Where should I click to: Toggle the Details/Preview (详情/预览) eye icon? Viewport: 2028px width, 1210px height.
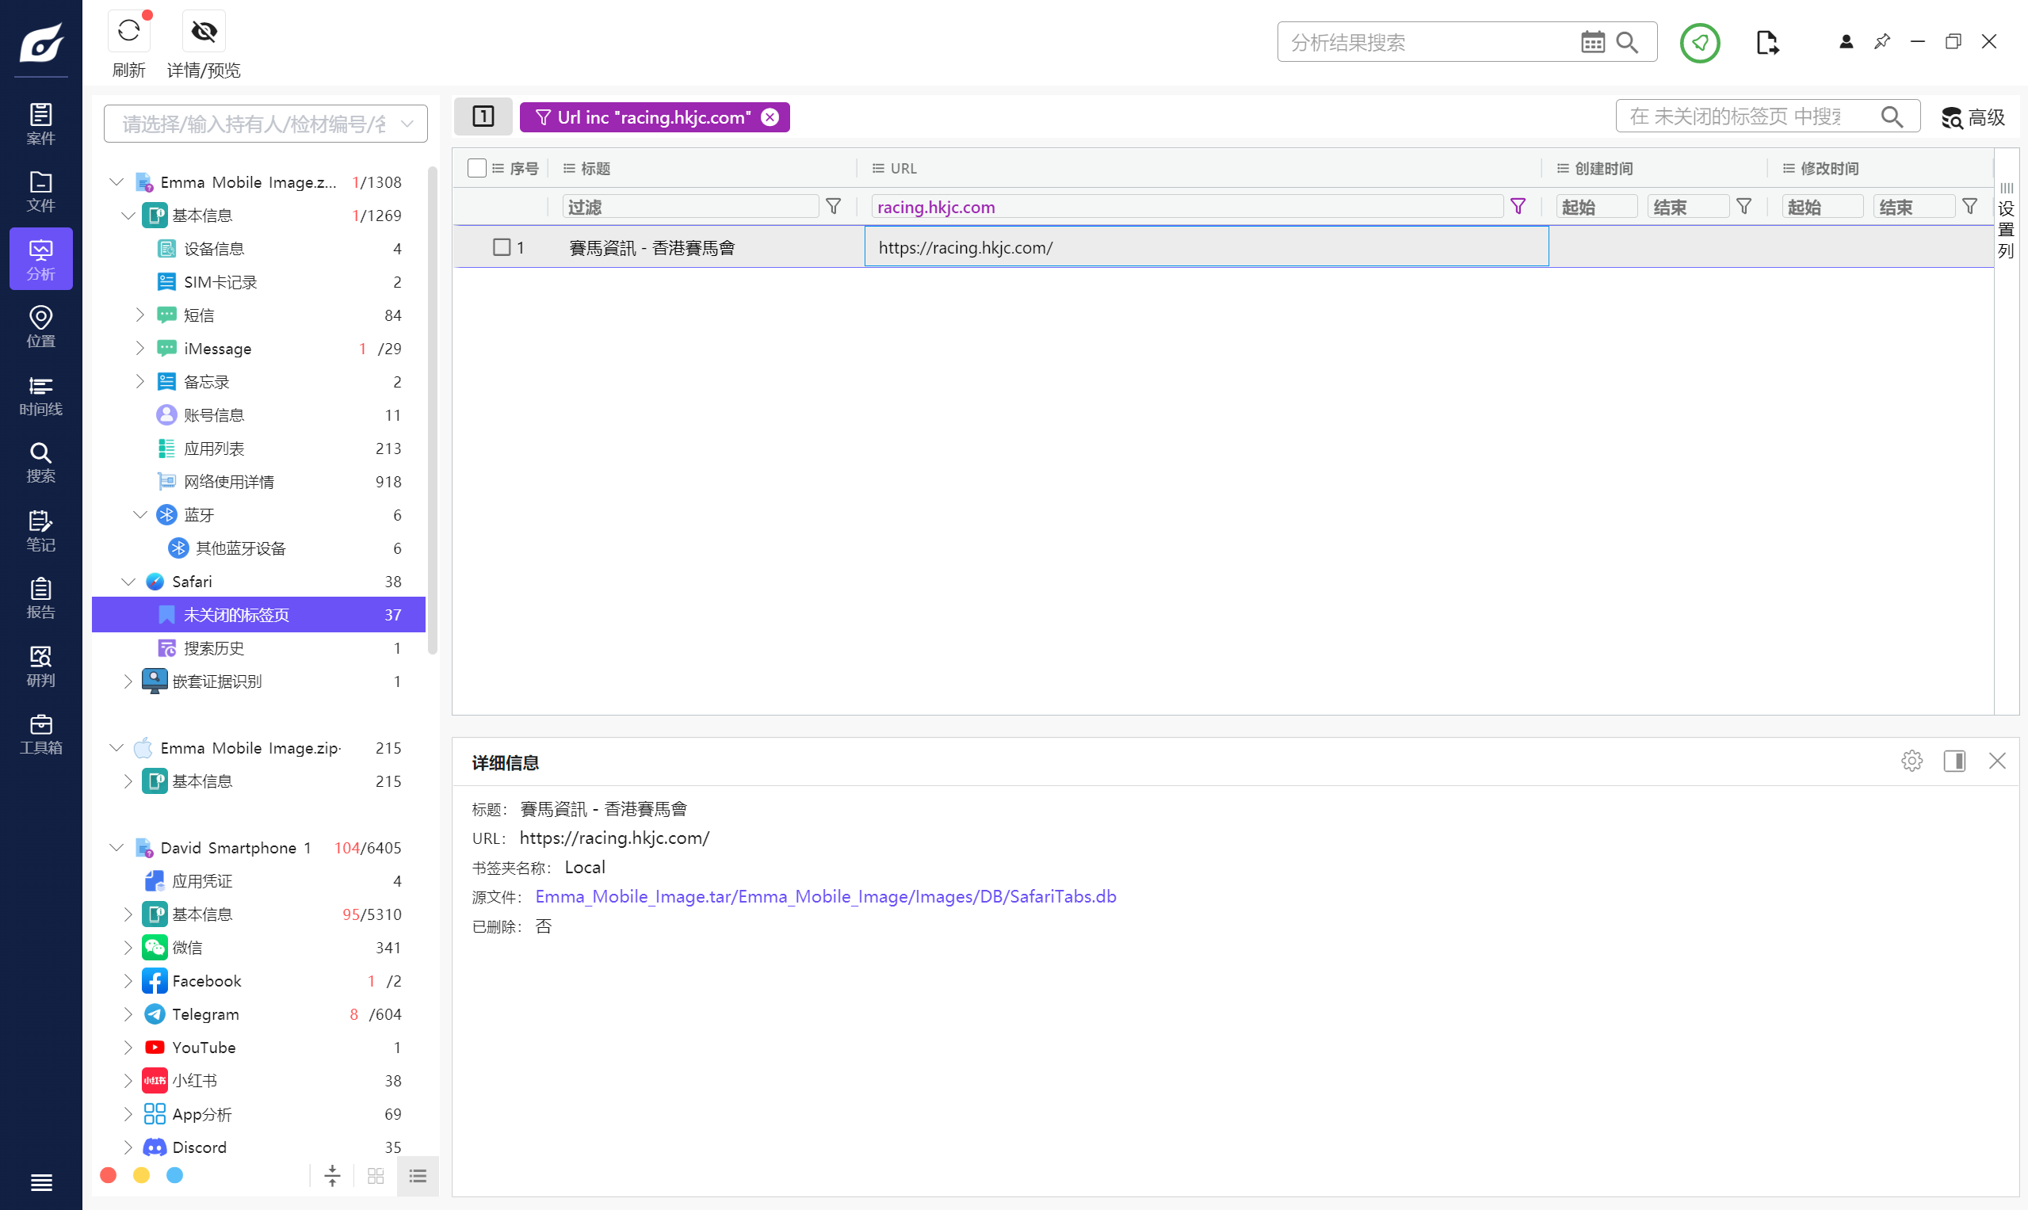[204, 32]
